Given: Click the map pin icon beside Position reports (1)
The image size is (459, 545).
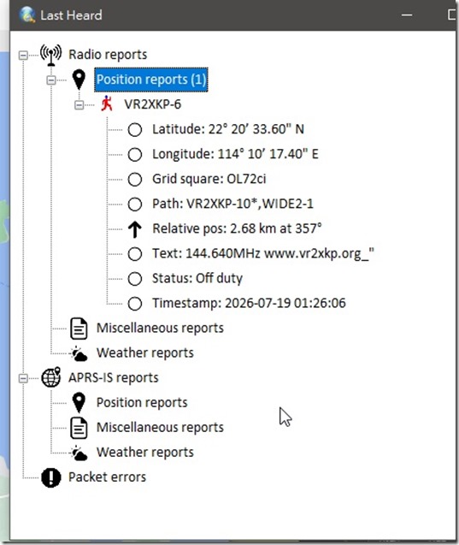Looking at the screenshot, I should click(x=79, y=80).
